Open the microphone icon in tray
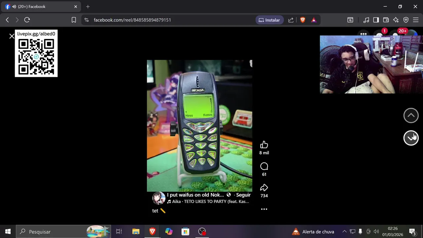This screenshot has width=423, height=238. pos(360,232)
